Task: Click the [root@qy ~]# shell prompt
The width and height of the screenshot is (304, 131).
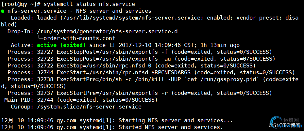Action: point(21,4)
